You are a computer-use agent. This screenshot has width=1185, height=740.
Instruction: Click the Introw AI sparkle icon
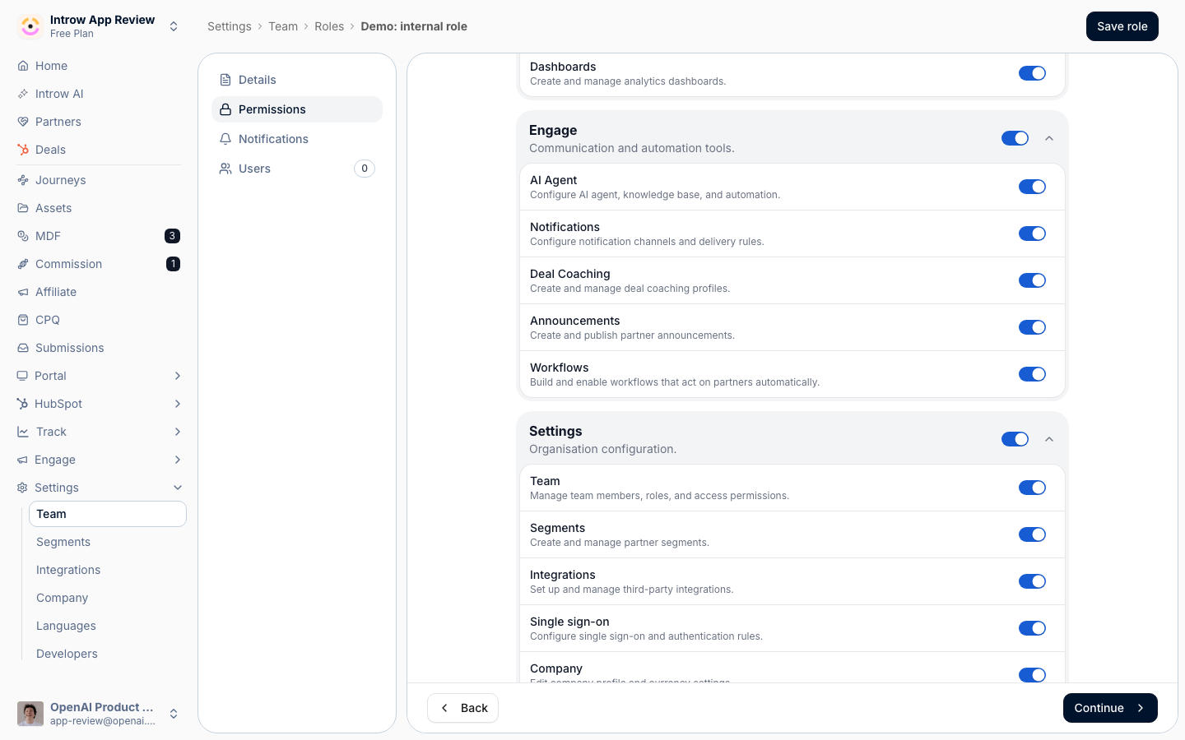coord(23,94)
